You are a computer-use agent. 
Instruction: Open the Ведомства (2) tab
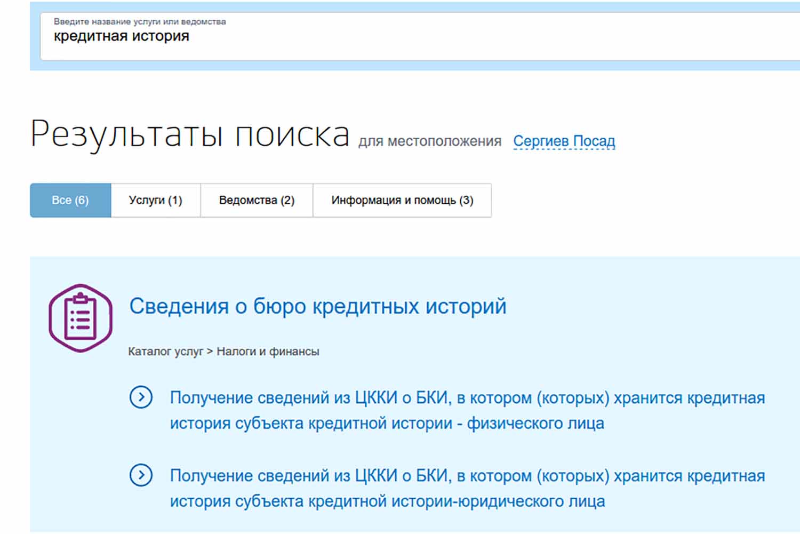click(x=257, y=200)
